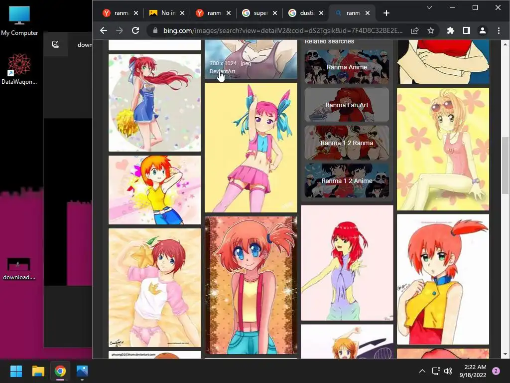Open the DeviantArt source link

click(x=222, y=71)
